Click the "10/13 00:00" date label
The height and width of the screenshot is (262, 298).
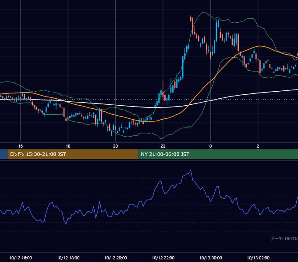coord(211,258)
